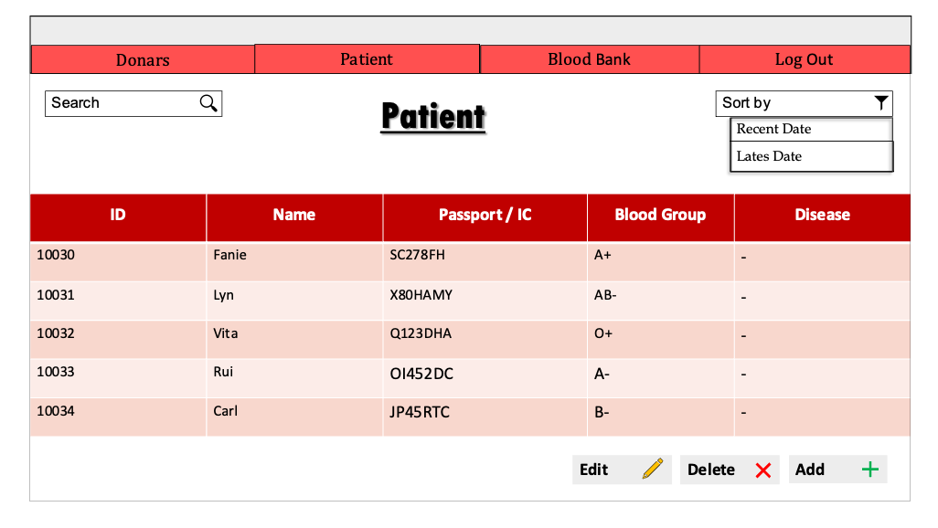Viewport: 938px width, 528px height.
Task: Open the Sort by dropdown
Action: point(803,103)
